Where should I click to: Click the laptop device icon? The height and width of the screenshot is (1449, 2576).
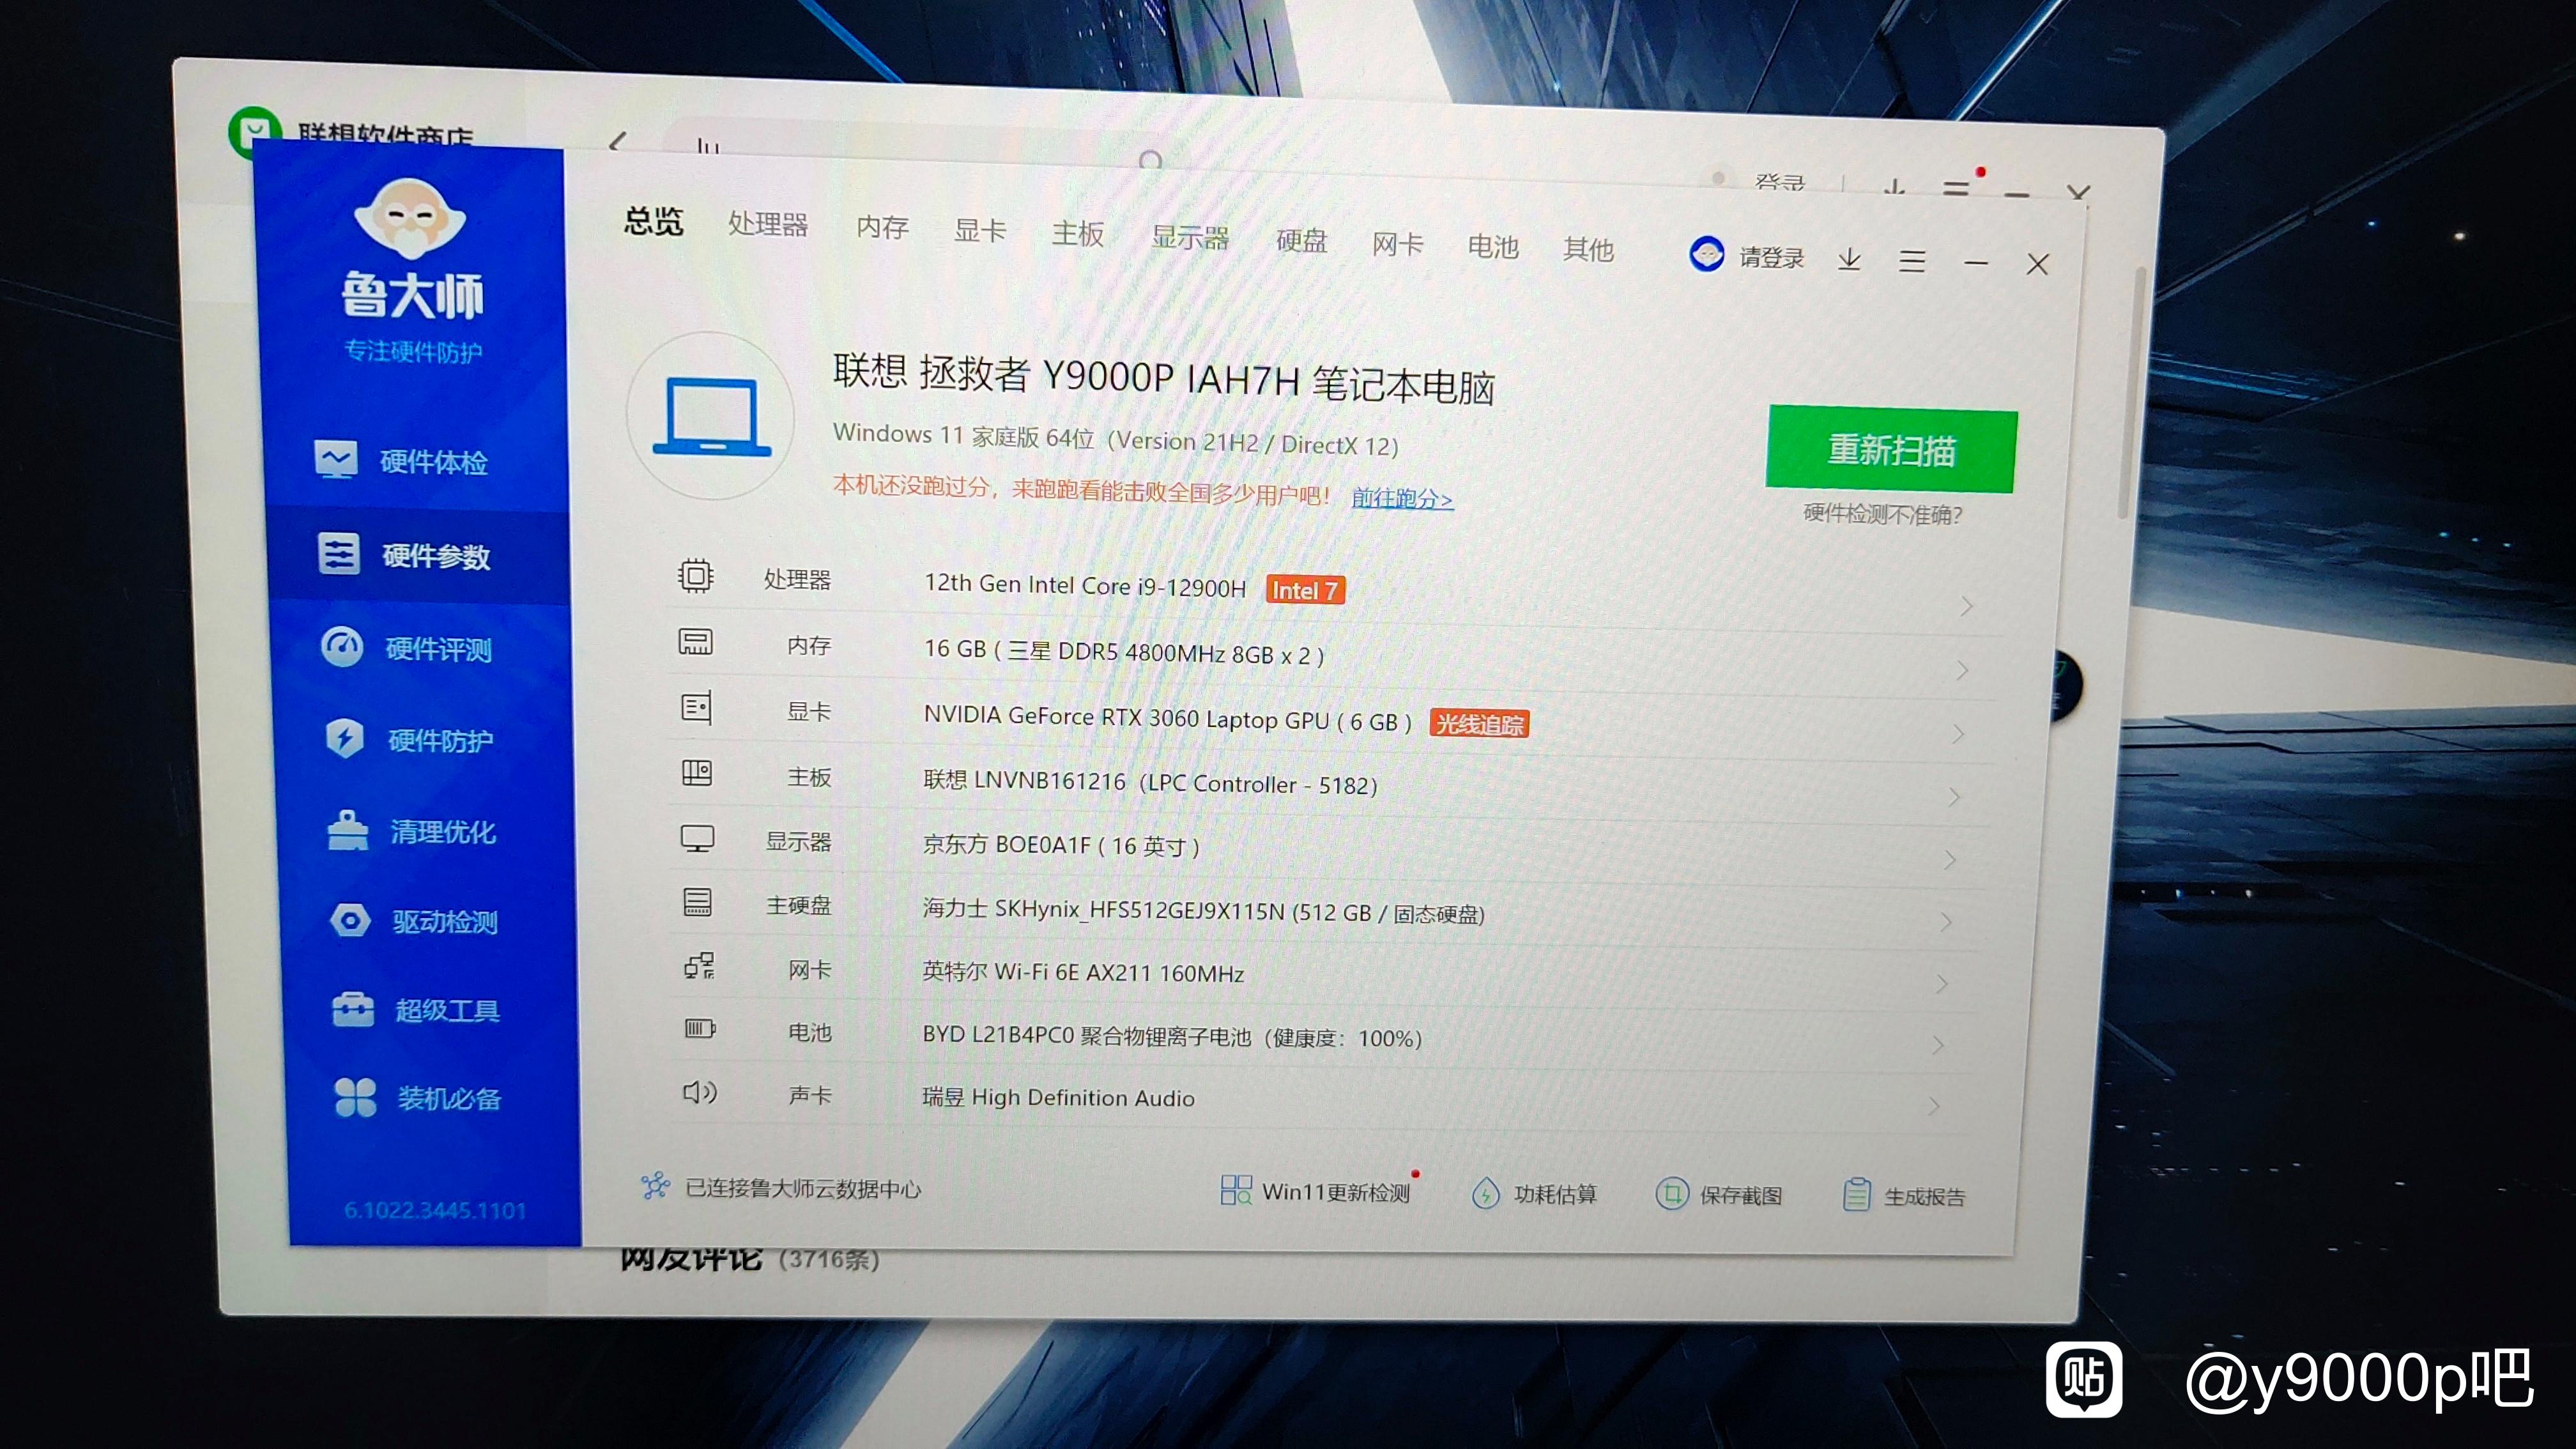[712, 417]
